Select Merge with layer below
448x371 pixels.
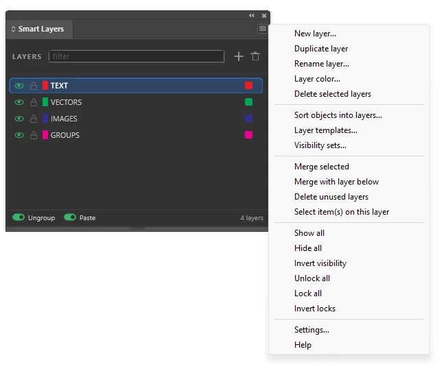pos(336,182)
